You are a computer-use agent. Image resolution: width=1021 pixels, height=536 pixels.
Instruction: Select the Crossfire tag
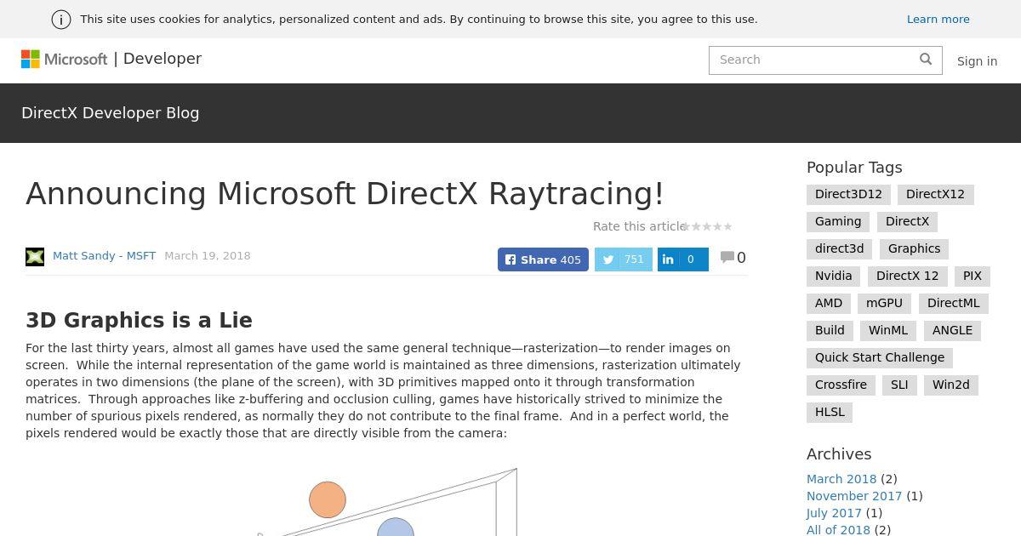click(x=841, y=385)
